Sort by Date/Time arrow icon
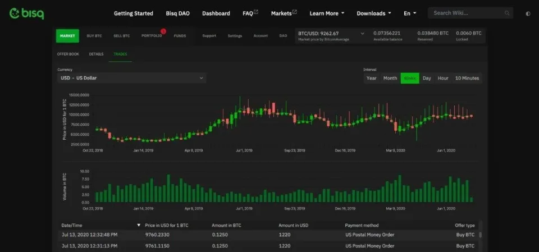This screenshot has height=252, width=539. point(139,225)
